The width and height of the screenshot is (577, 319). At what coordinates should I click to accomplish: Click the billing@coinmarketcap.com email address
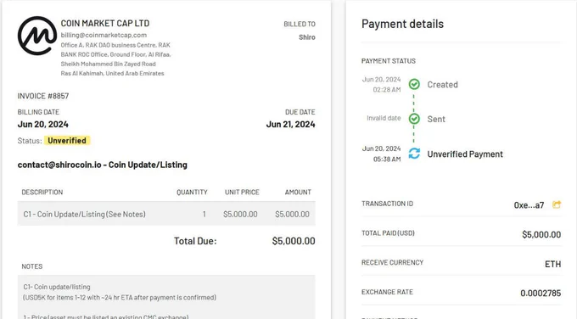tap(104, 35)
